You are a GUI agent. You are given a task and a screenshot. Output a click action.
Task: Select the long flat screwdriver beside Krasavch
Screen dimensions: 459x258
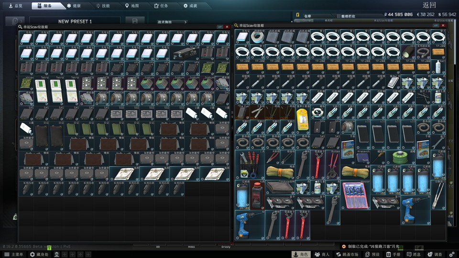(378, 157)
